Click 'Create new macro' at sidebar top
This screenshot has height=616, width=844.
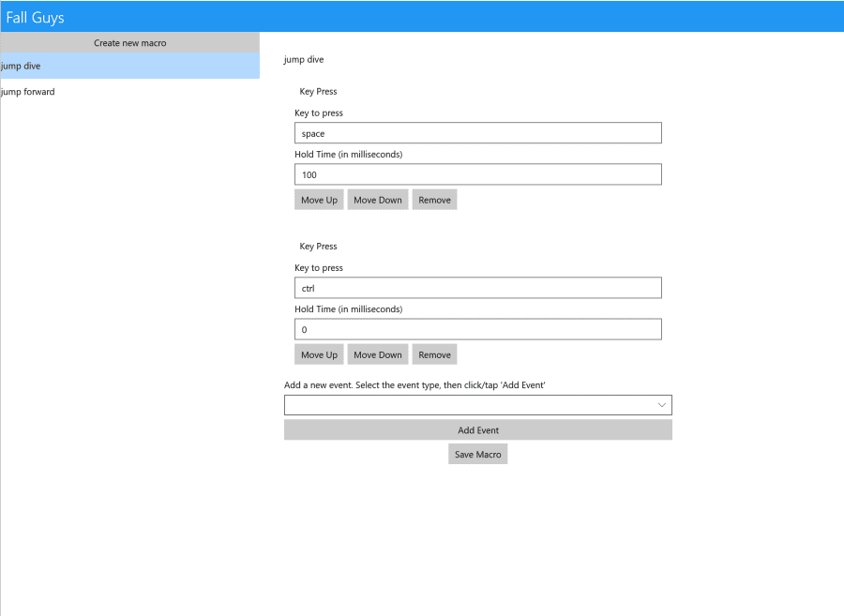coord(129,42)
